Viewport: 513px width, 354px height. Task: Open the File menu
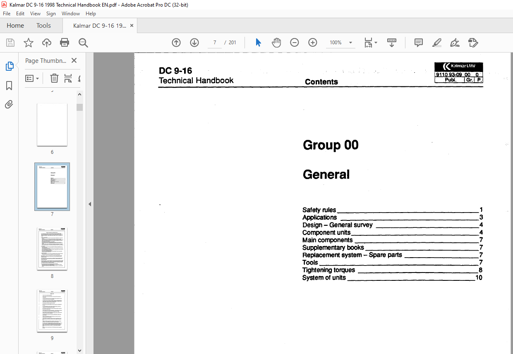pos(7,14)
